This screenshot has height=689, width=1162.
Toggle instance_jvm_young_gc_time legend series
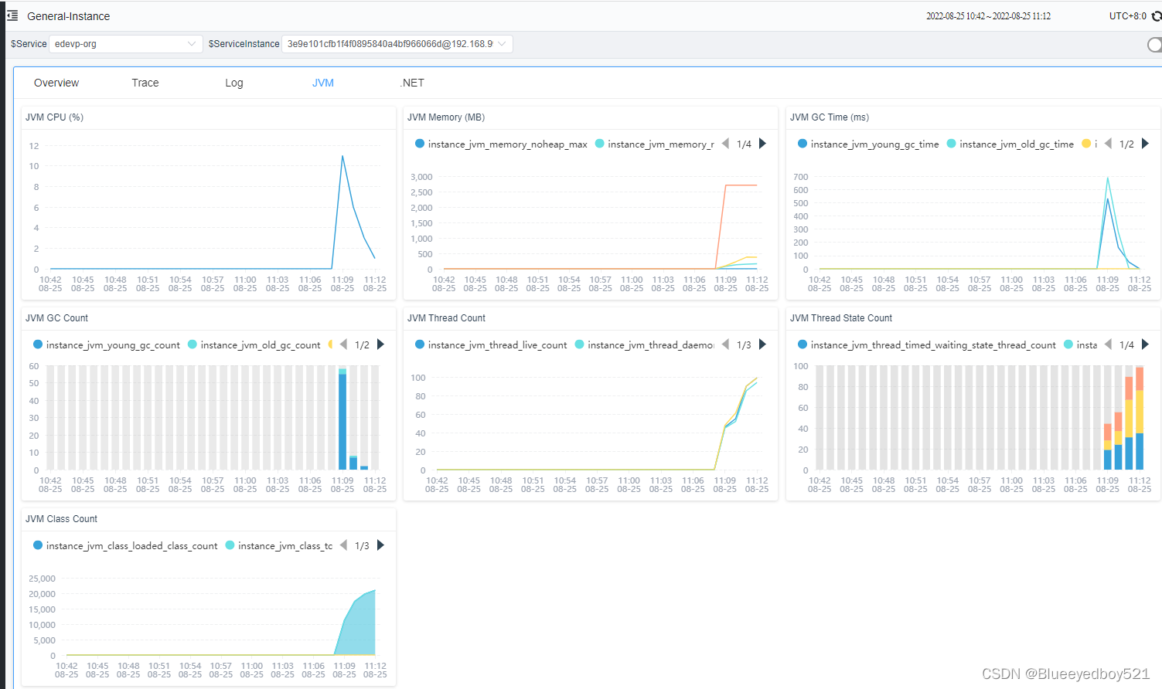(868, 144)
